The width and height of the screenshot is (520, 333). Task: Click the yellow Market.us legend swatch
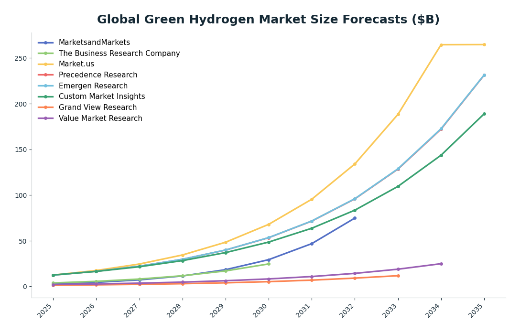[x=46, y=64]
